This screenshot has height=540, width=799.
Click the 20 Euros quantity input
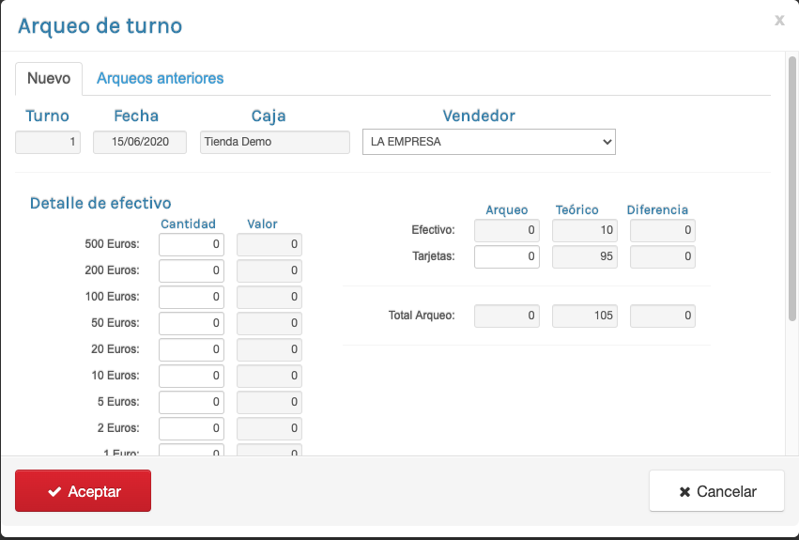(192, 350)
